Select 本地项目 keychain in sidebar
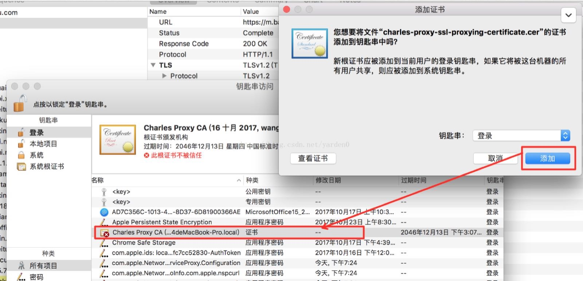Screen dimensions: 583x281 click(x=49, y=144)
